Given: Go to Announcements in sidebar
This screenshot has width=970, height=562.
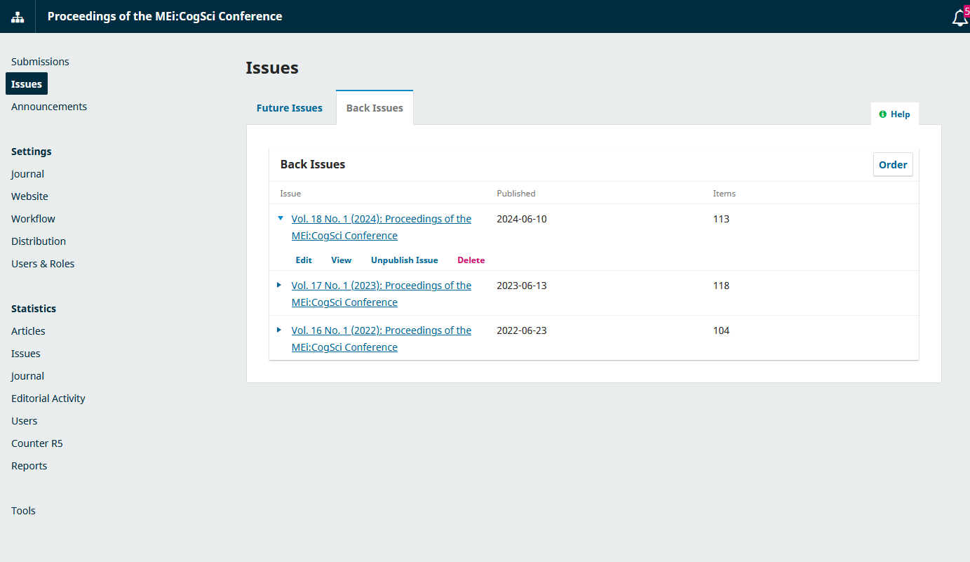Looking at the screenshot, I should pos(49,107).
